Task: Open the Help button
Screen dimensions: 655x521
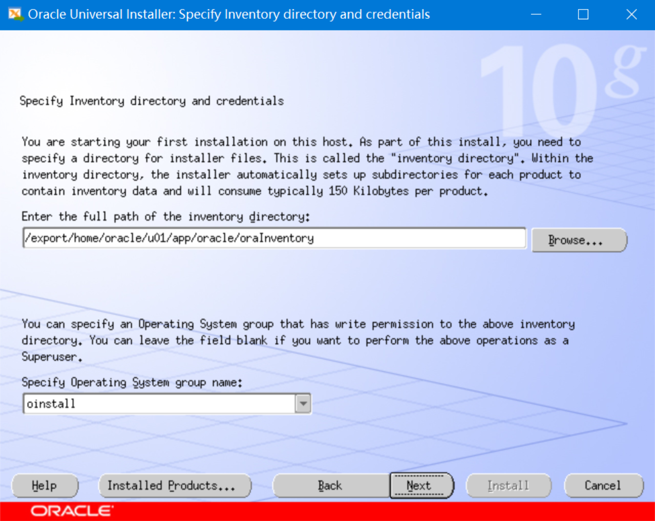Action: pos(45,485)
